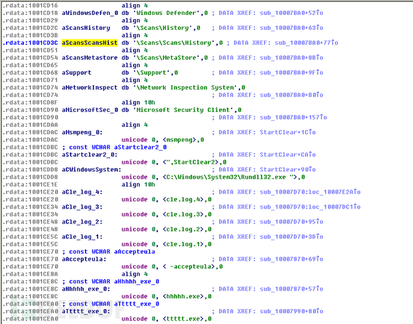The height and width of the screenshot is (324, 413).
Task: Open the sub_10007BA0+8B xref
Action: pos(291,58)
